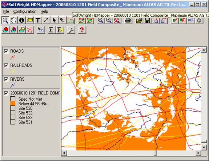Viewport: 209px width, 161px height.
Task: Click the horizontal scrollbar right arrow
Action: tap(198, 153)
